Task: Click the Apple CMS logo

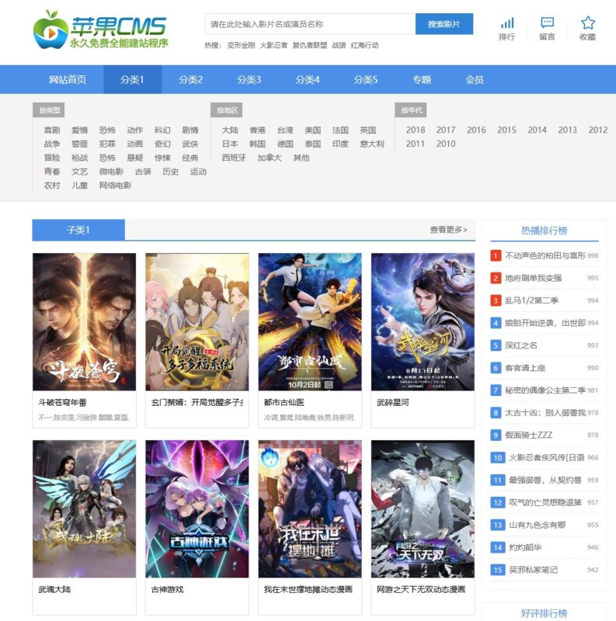Action: pos(101,29)
